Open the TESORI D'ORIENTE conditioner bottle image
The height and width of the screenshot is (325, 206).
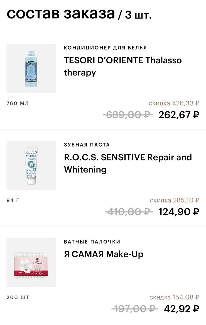tap(31, 69)
